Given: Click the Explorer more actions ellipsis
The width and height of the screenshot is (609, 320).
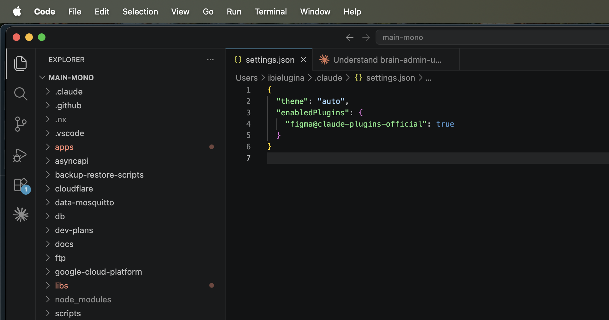Looking at the screenshot, I should tap(210, 60).
